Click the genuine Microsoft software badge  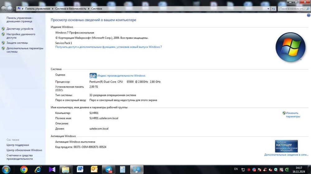(x=286, y=146)
